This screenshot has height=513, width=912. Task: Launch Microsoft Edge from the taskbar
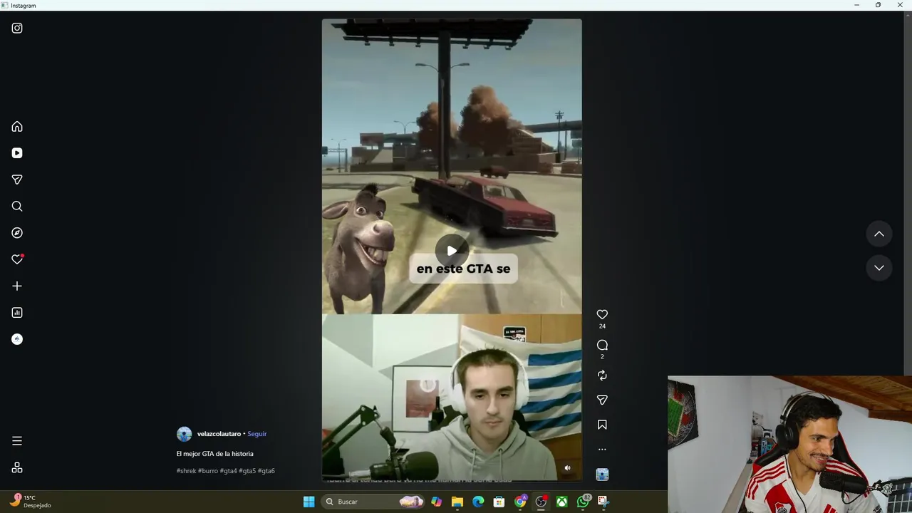point(478,502)
